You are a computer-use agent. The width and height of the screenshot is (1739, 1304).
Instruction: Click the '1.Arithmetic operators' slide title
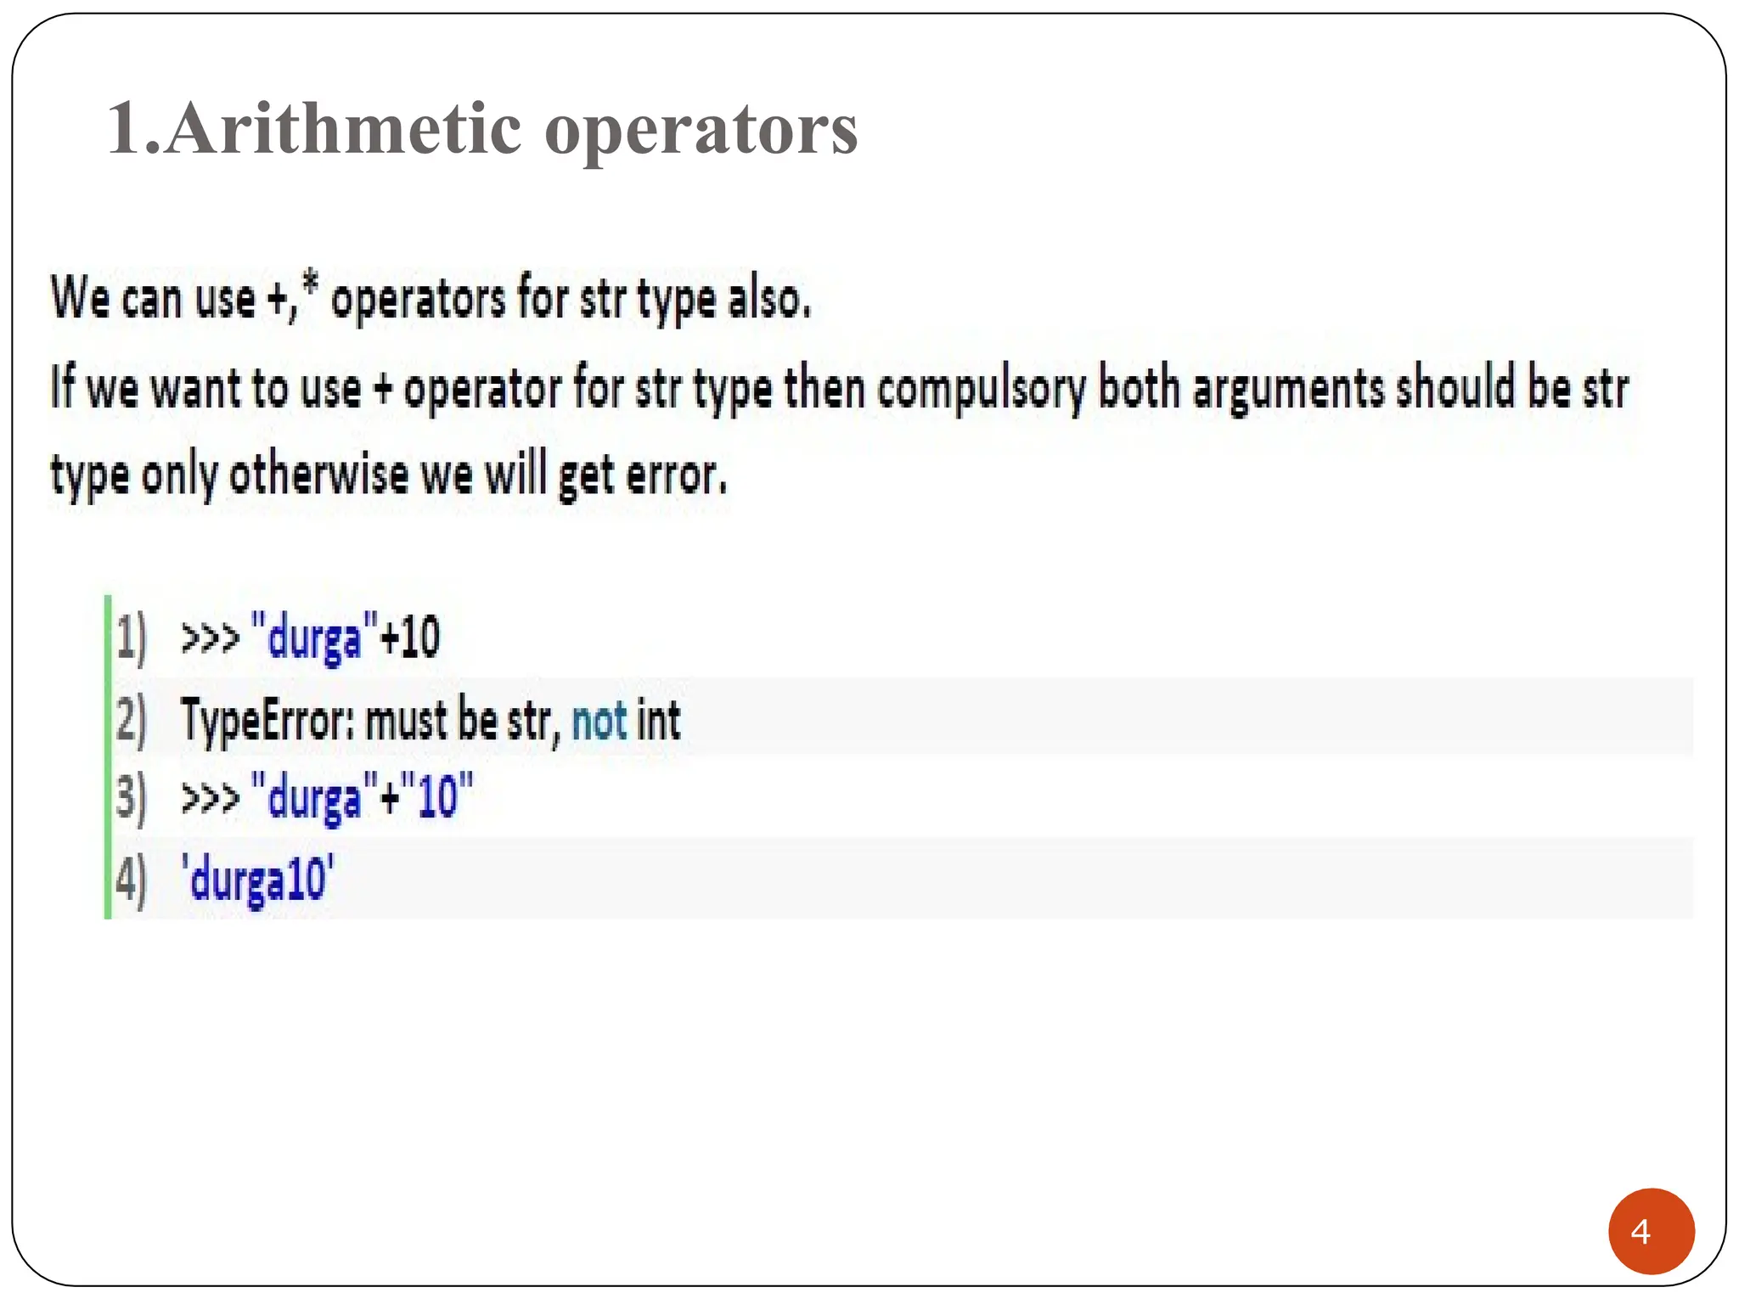482,128
